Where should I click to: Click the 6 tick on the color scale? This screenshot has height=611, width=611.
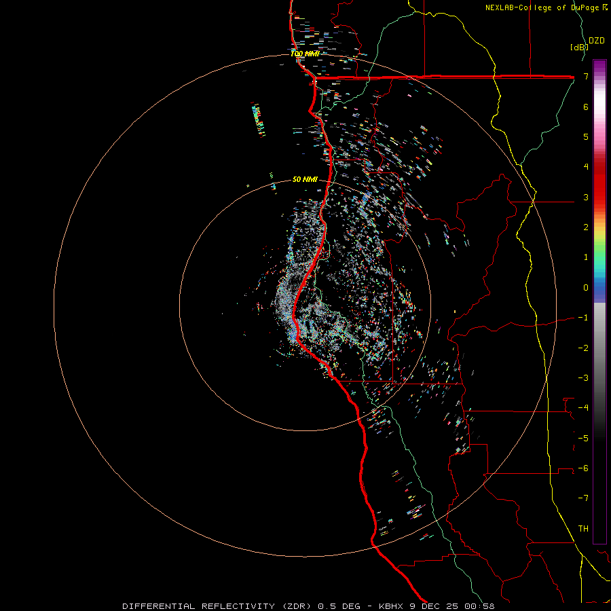pos(586,107)
